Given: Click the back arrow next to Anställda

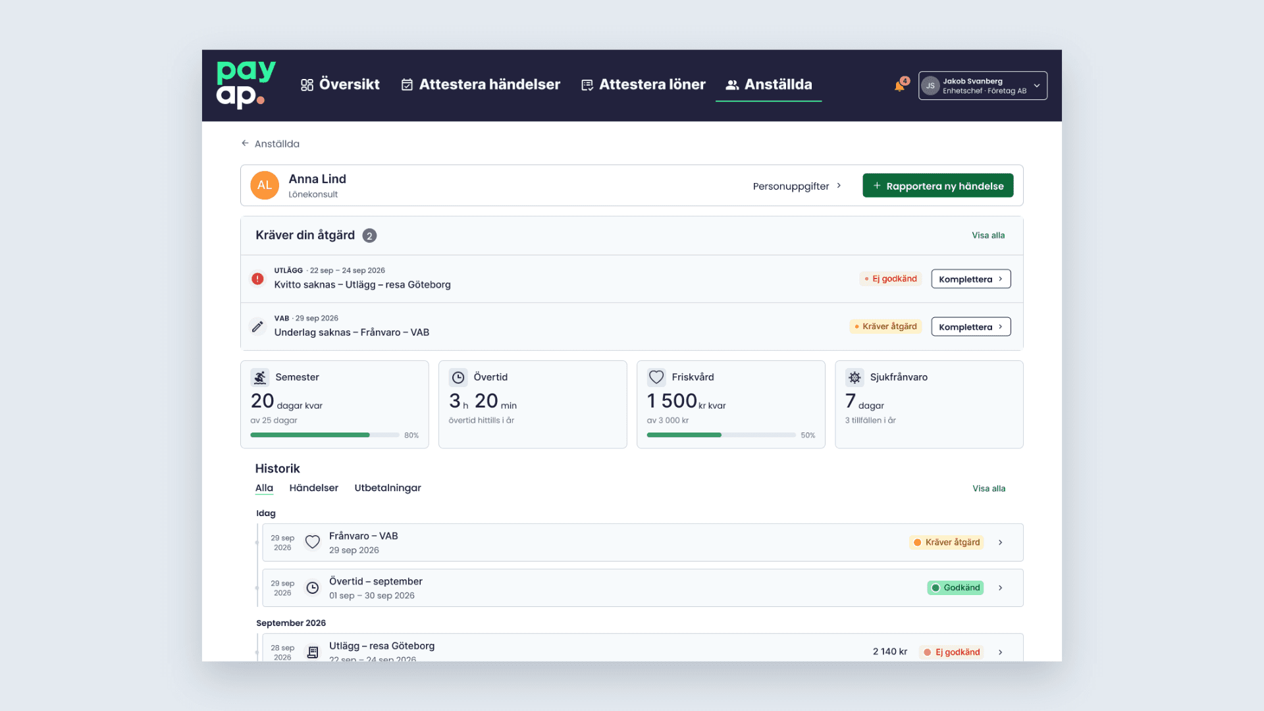Looking at the screenshot, I should coord(245,143).
